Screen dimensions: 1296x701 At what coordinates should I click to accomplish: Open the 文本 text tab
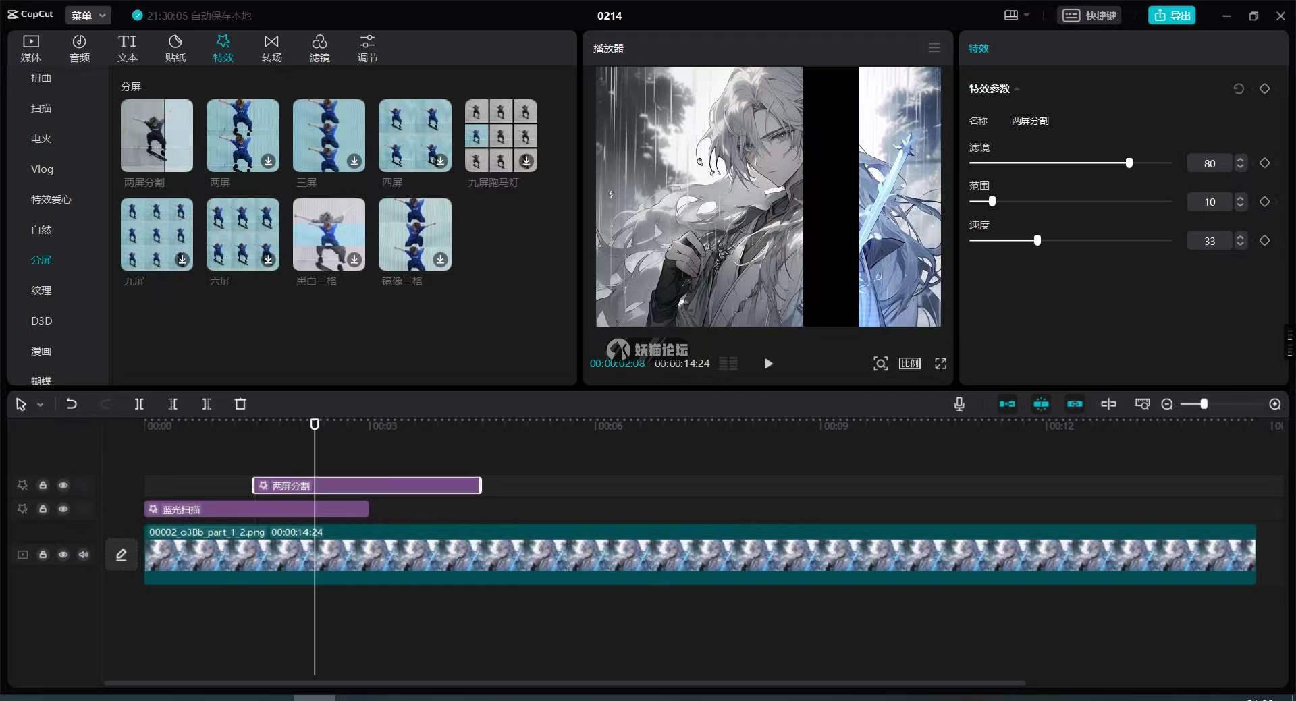tap(128, 49)
